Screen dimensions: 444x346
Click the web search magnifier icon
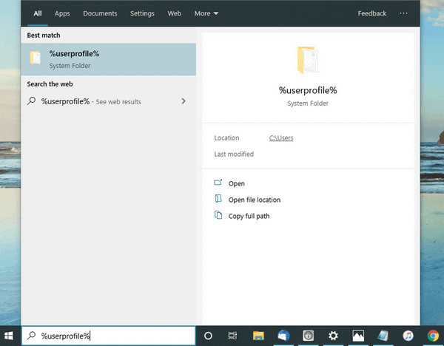[x=31, y=101]
